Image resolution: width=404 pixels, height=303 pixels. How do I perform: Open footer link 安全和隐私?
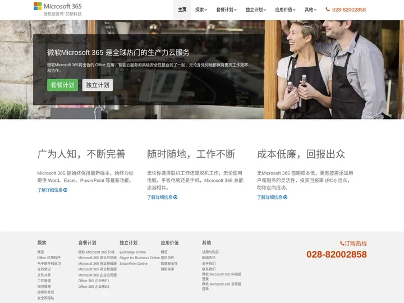pyautogui.click(x=45, y=298)
